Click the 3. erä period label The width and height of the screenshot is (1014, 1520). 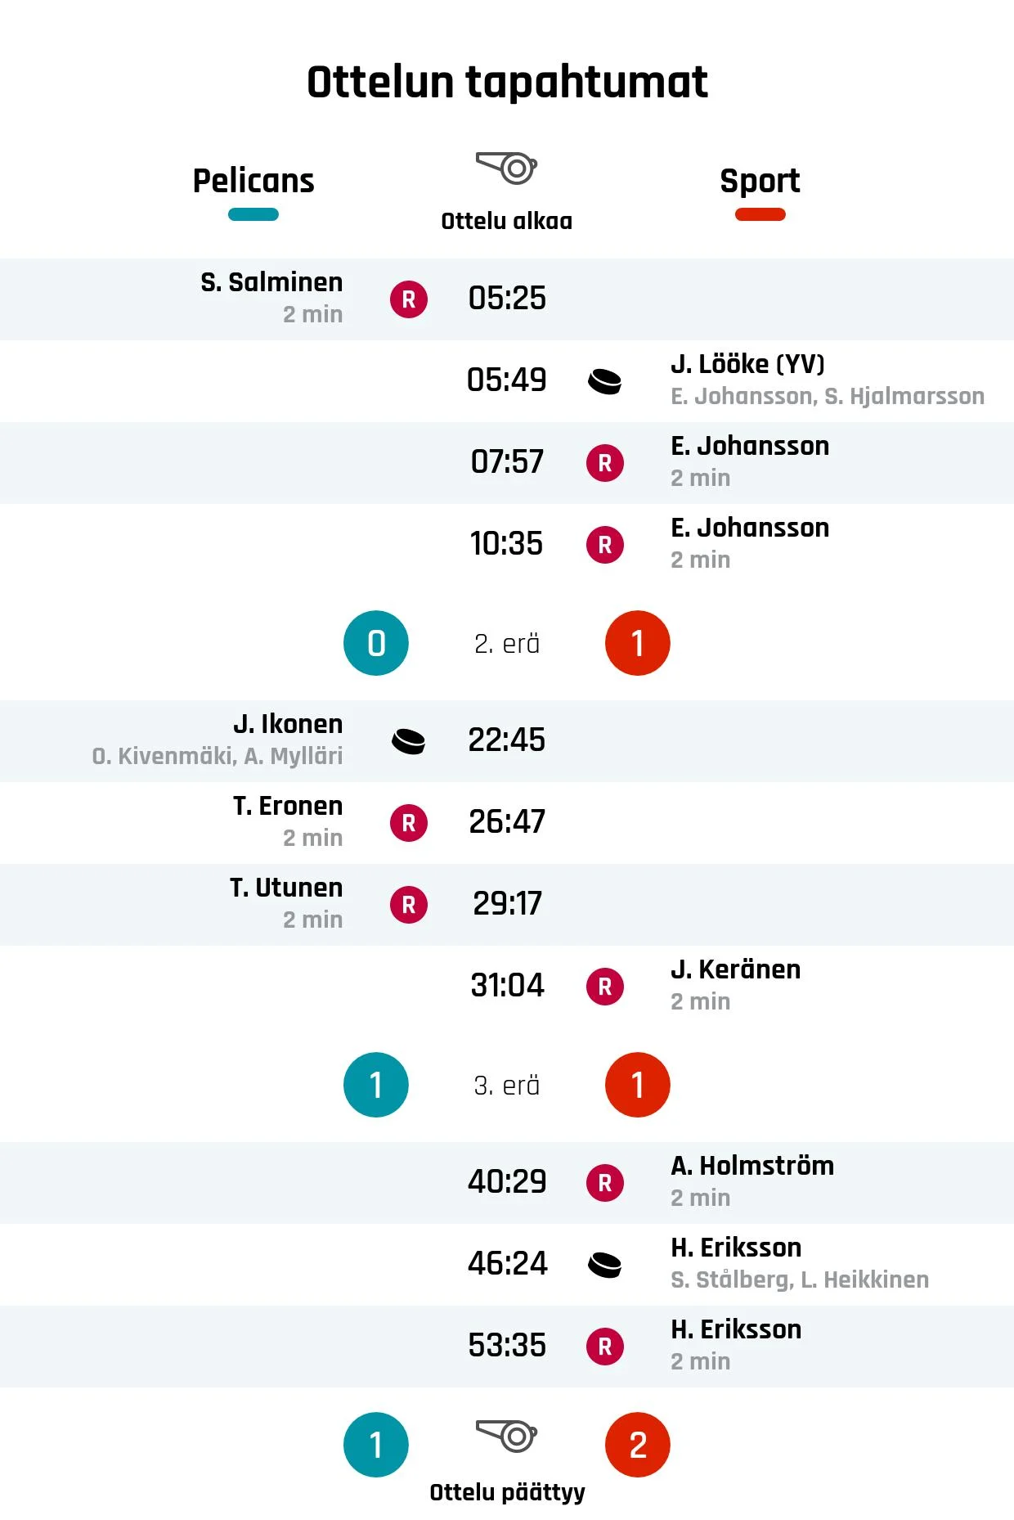click(x=507, y=1086)
